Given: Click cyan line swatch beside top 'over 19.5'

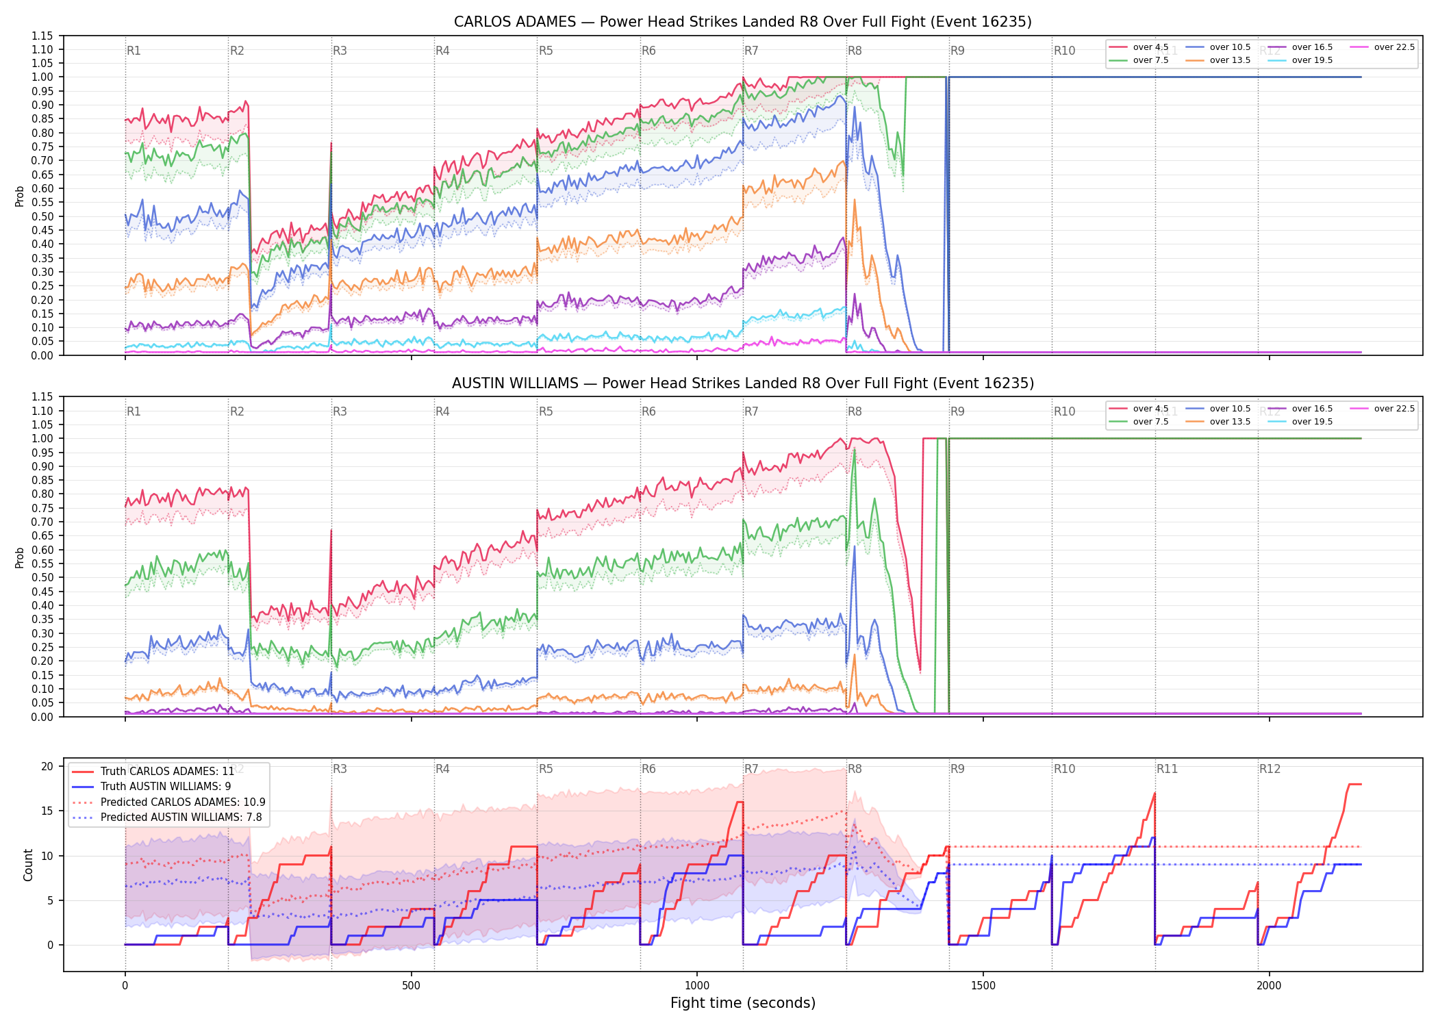Looking at the screenshot, I should (x=1277, y=60).
